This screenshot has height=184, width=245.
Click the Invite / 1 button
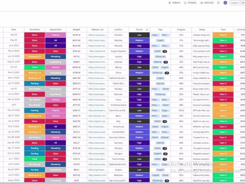click(x=235, y=3)
